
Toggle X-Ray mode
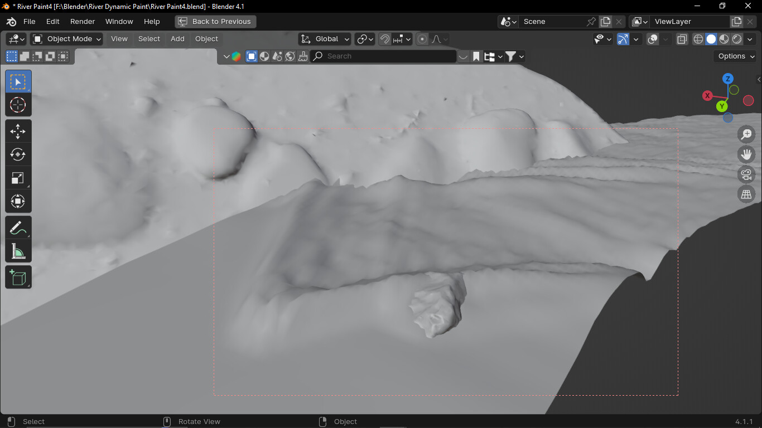pos(682,39)
